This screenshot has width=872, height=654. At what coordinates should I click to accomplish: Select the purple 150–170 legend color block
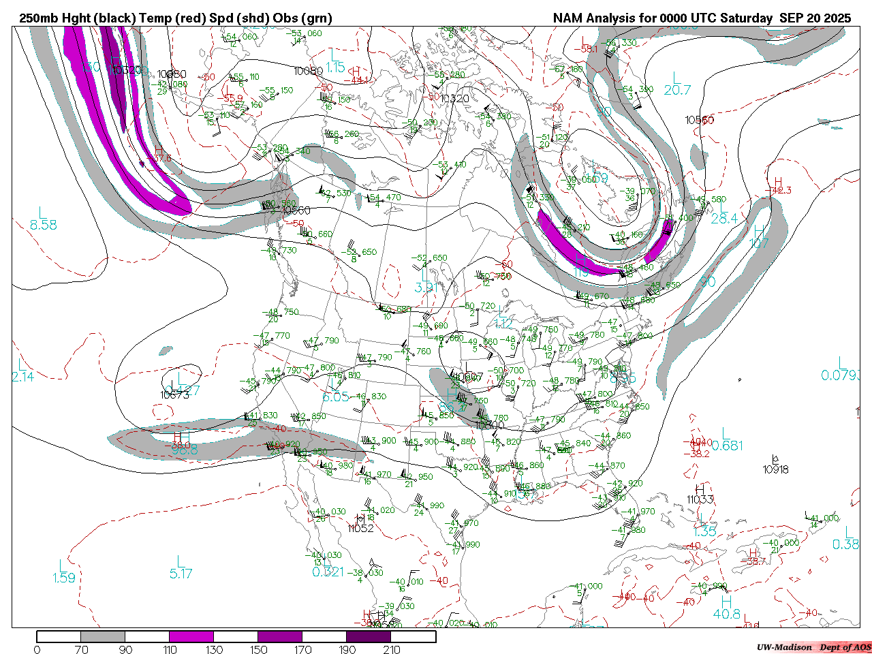tap(280, 637)
